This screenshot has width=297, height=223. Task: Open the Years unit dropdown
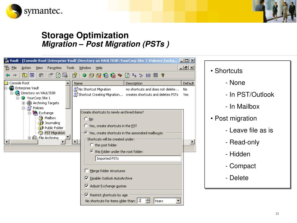[x=178, y=201]
